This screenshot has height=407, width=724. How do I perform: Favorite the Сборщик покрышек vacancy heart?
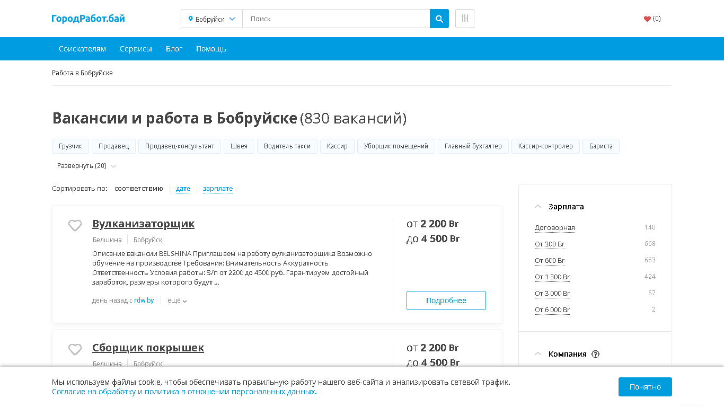[75, 349]
